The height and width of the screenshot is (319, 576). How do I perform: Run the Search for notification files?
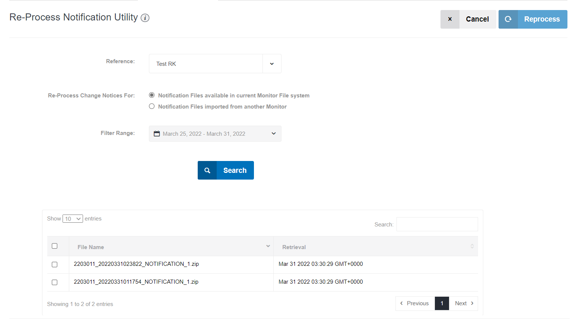click(226, 170)
